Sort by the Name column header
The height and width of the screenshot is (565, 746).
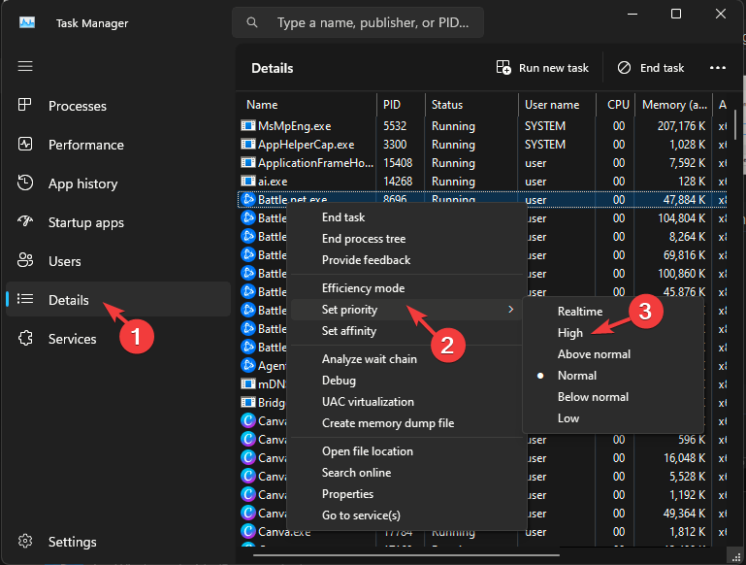[307, 105]
